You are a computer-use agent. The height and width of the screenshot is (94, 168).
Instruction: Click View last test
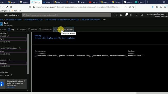click(46, 30)
